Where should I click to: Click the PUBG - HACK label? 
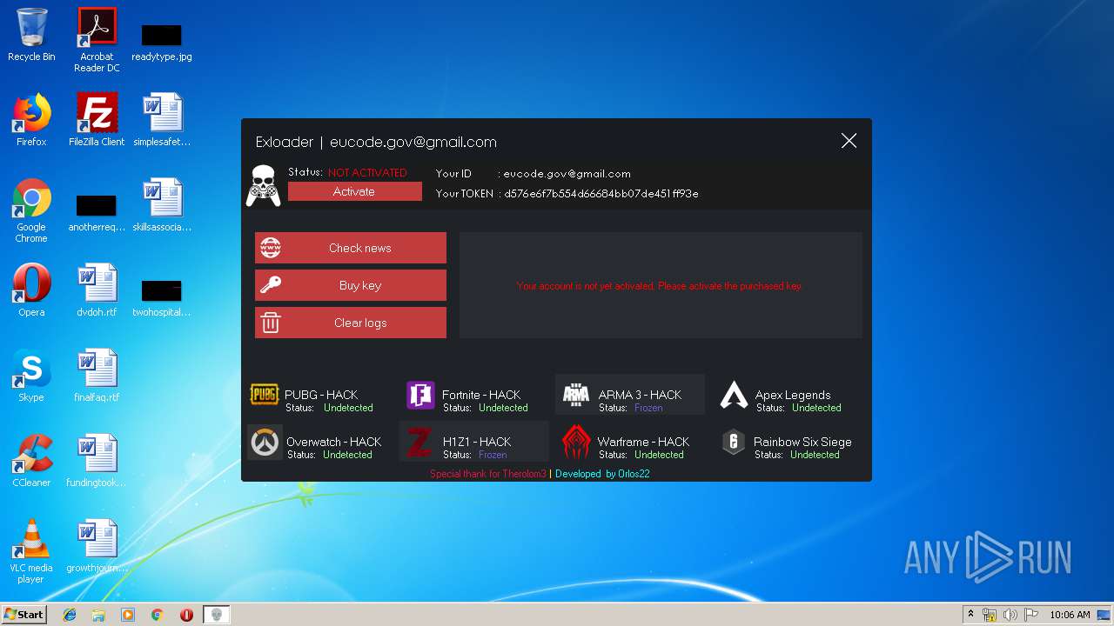[x=321, y=395]
